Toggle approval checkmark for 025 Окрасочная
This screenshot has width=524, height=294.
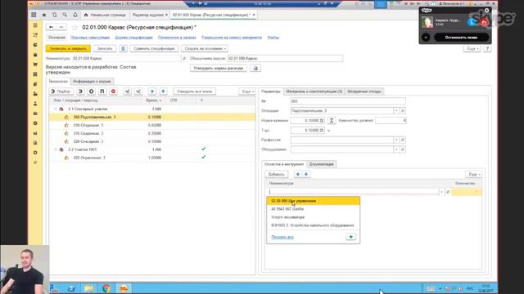[204, 157]
